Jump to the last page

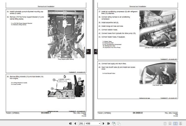[x=108, y=124]
